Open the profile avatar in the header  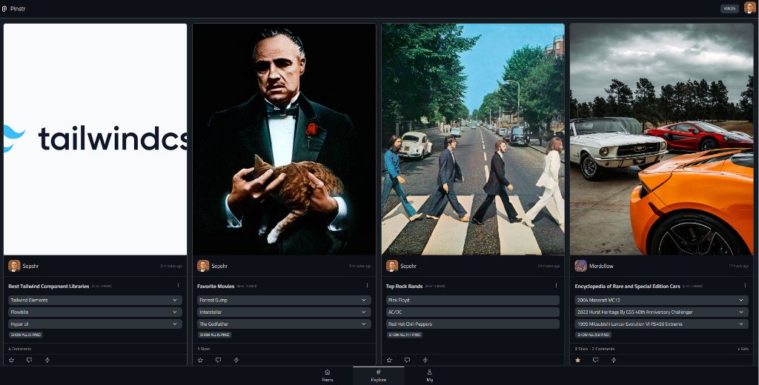[x=749, y=8]
